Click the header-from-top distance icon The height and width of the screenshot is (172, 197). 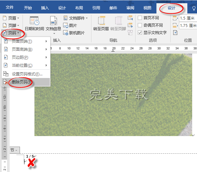175,18
